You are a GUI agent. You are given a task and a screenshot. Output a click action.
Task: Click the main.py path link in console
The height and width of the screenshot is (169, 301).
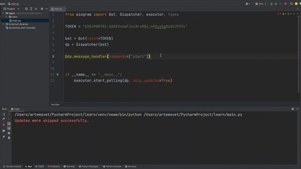tap(193, 115)
